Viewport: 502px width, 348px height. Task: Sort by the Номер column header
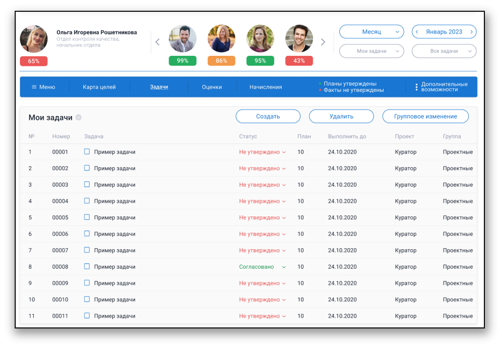tap(61, 136)
